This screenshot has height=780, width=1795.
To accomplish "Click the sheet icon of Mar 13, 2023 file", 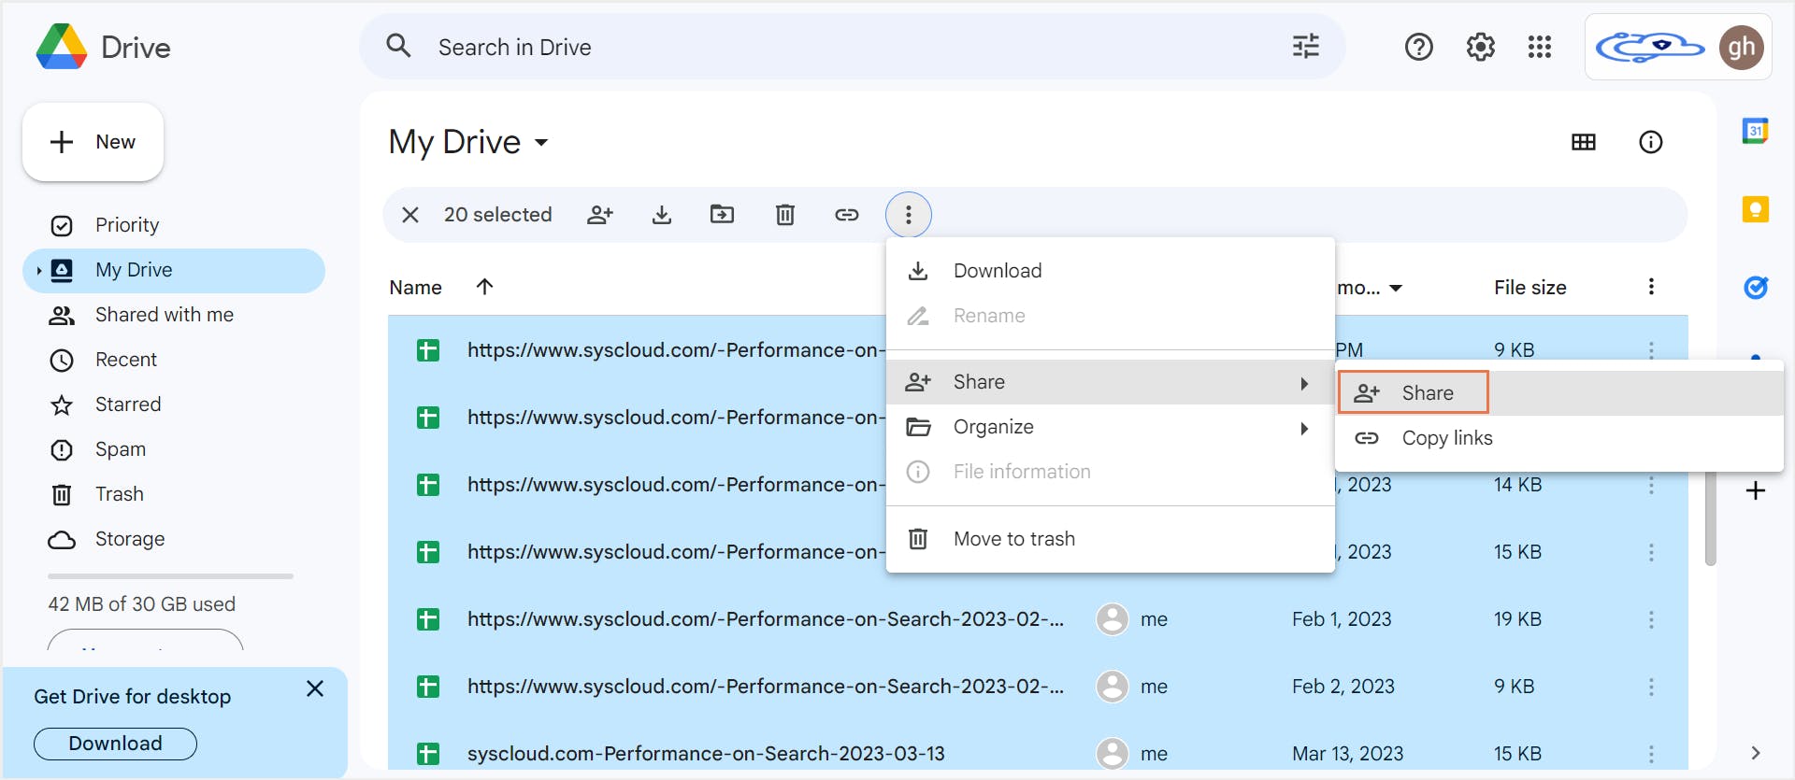I will point(428,754).
